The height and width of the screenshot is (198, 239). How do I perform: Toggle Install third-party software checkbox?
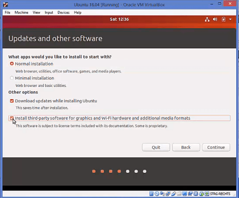[12, 118]
